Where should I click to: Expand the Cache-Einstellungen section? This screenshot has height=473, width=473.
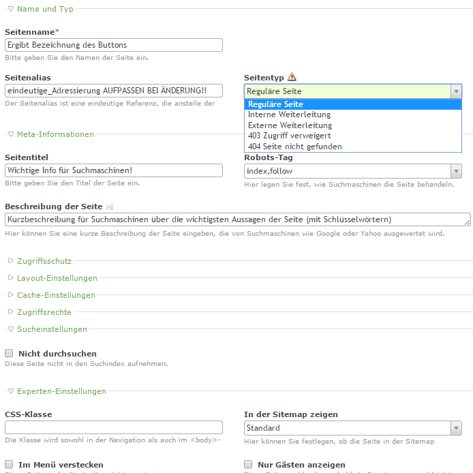[x=11, y=294]
